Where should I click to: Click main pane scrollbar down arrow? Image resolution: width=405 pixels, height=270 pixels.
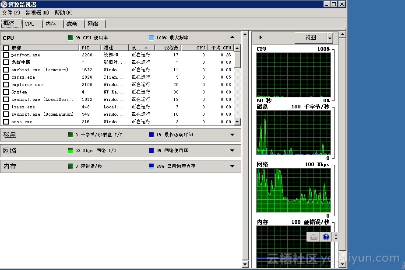coord(245,264)
